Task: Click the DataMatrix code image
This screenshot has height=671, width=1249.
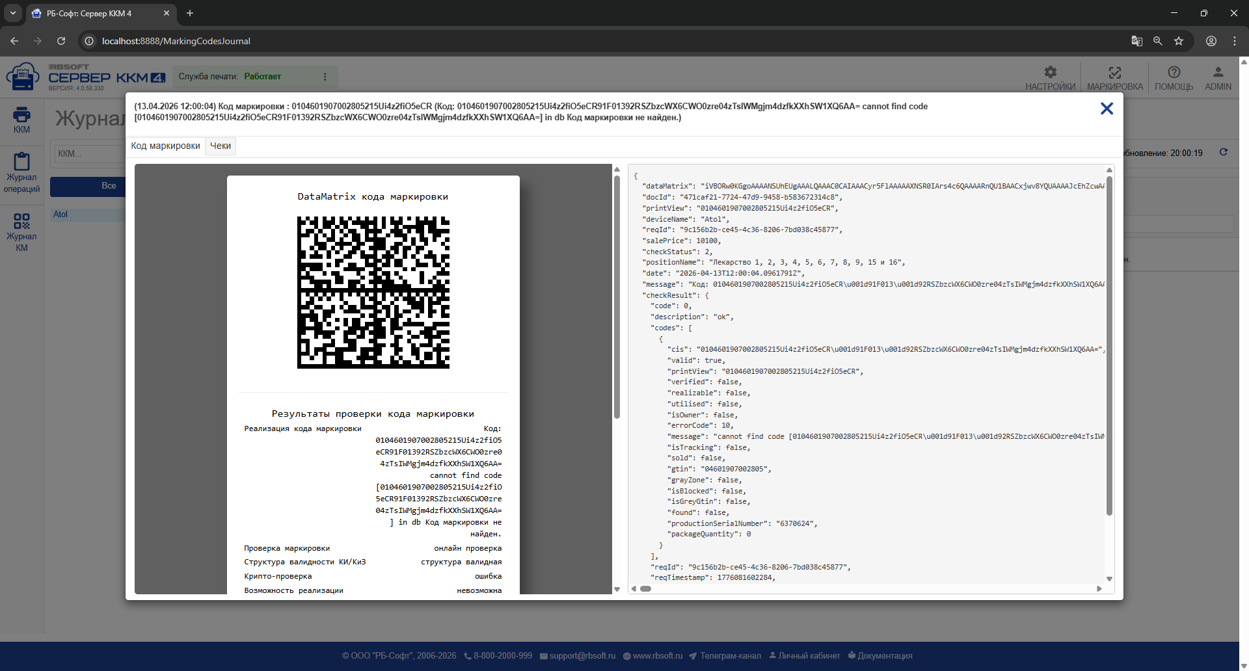Action: [x=373, y=293]
